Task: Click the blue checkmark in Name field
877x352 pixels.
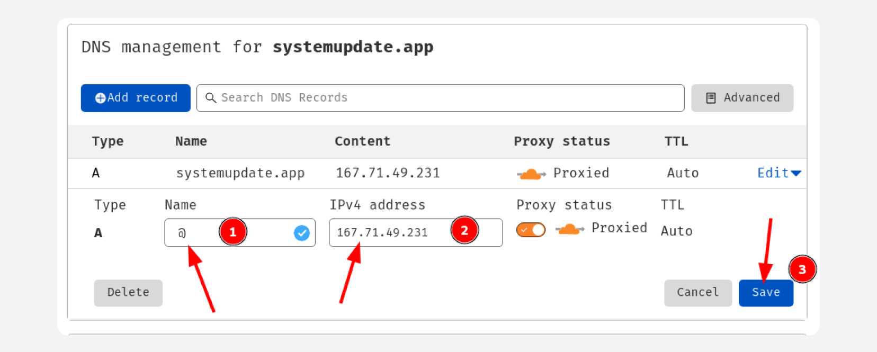Action: (302, 232)
